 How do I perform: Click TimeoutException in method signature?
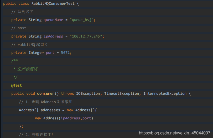pos(122,94)
